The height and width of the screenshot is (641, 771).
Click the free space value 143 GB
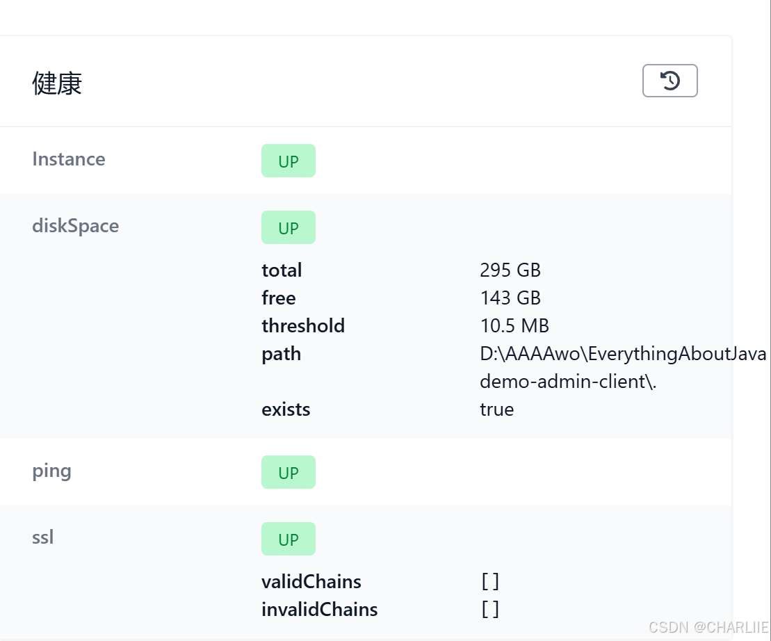[510, 298]
